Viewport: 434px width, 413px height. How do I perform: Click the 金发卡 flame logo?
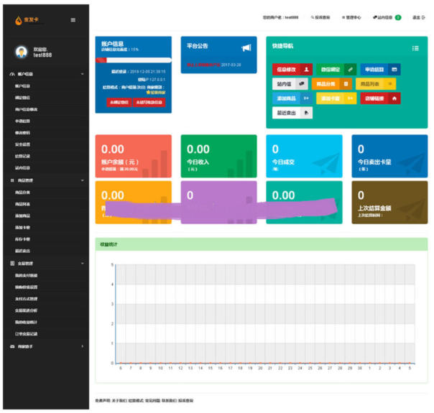19,20
